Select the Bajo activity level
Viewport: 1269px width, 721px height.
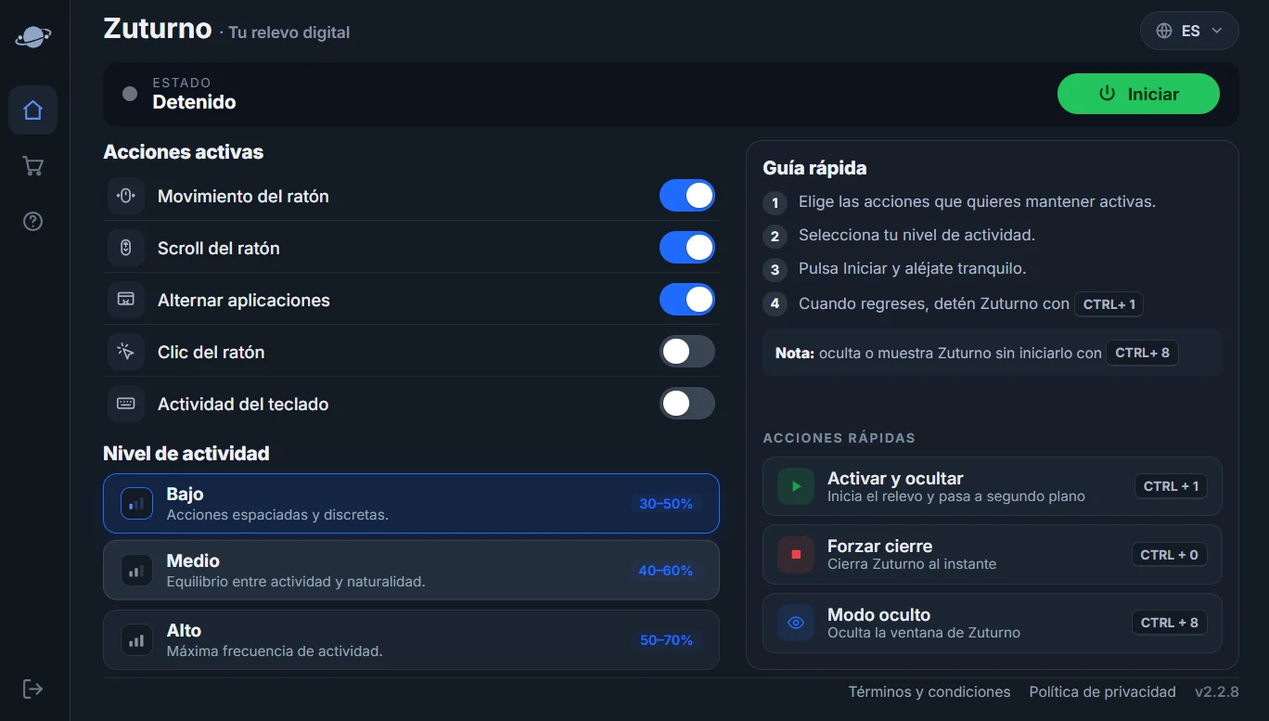click(411, 504)
